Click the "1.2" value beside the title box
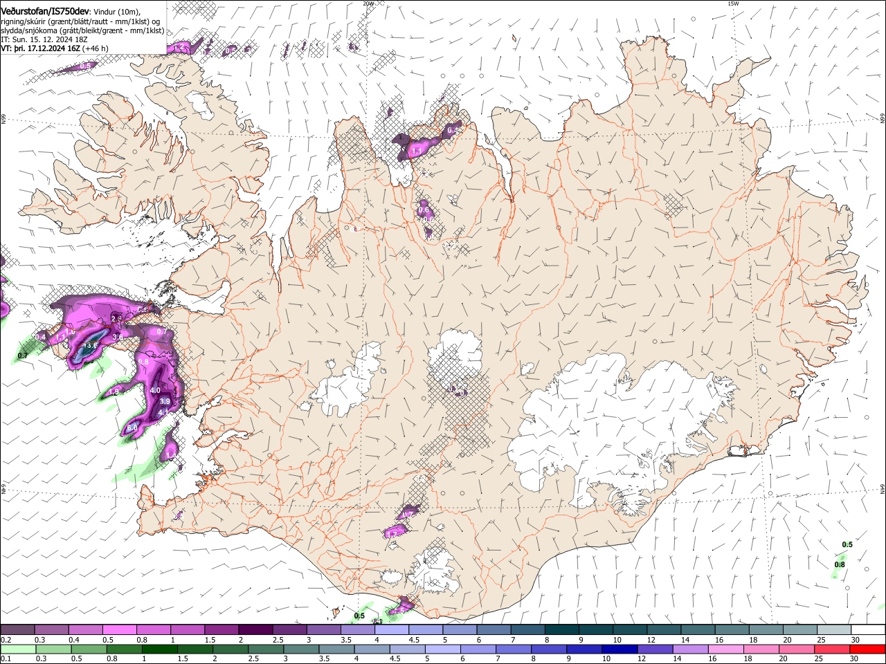Screen dimensions: 886x664 click(180, 48)
